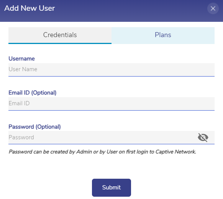Switch to the Plans tab
This screenshot has height=199, width=223.
tap(163, 35)
